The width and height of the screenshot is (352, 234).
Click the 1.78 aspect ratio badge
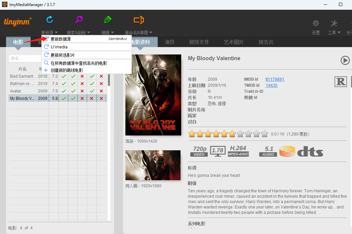[x=218, y=151]
